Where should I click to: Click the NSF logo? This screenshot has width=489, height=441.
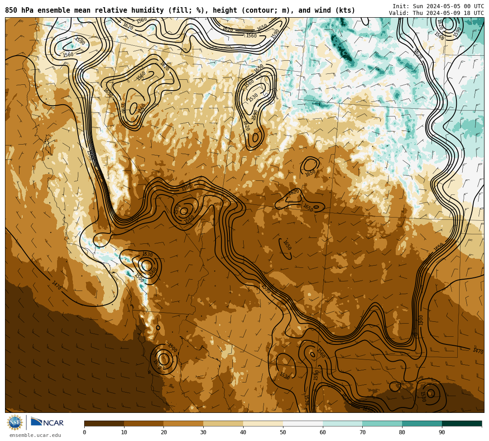[15, 422]
